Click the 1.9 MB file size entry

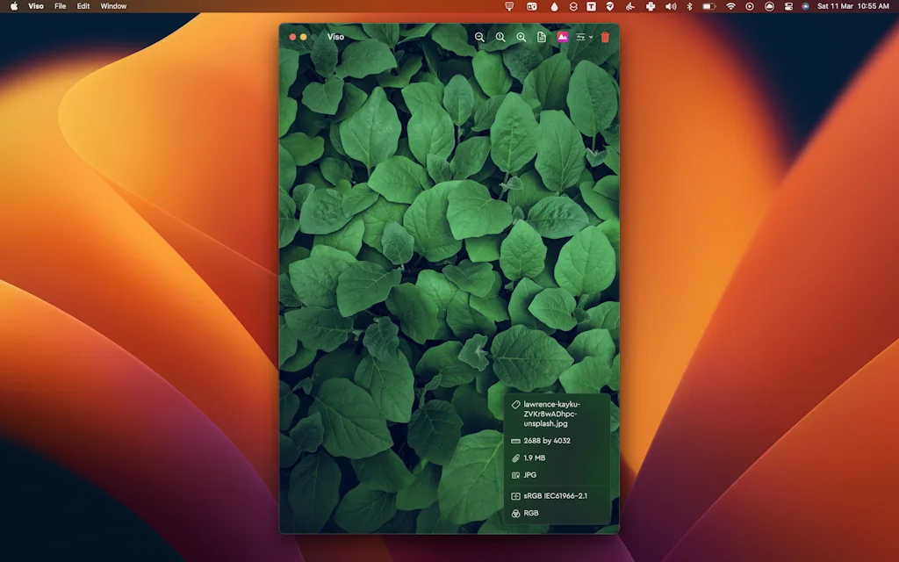coord(534,458)
